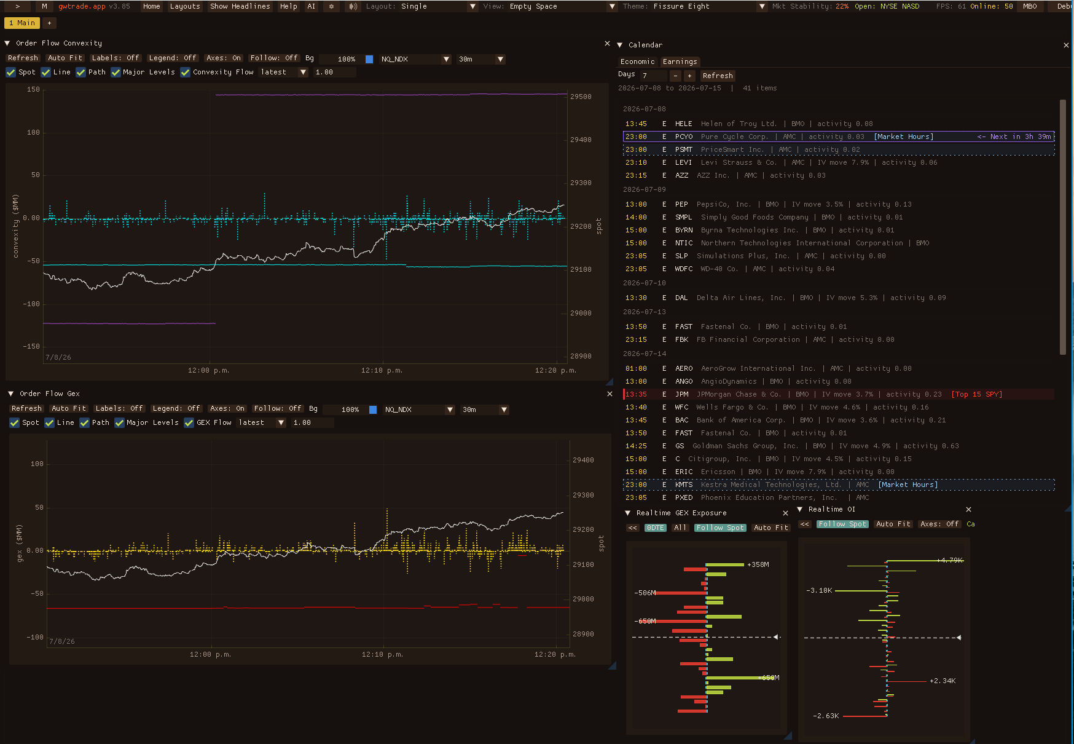Close the Order Flow Convexity panel

(x=607, y=44)
